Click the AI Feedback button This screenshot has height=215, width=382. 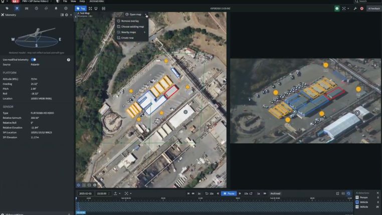pos(373,9)
